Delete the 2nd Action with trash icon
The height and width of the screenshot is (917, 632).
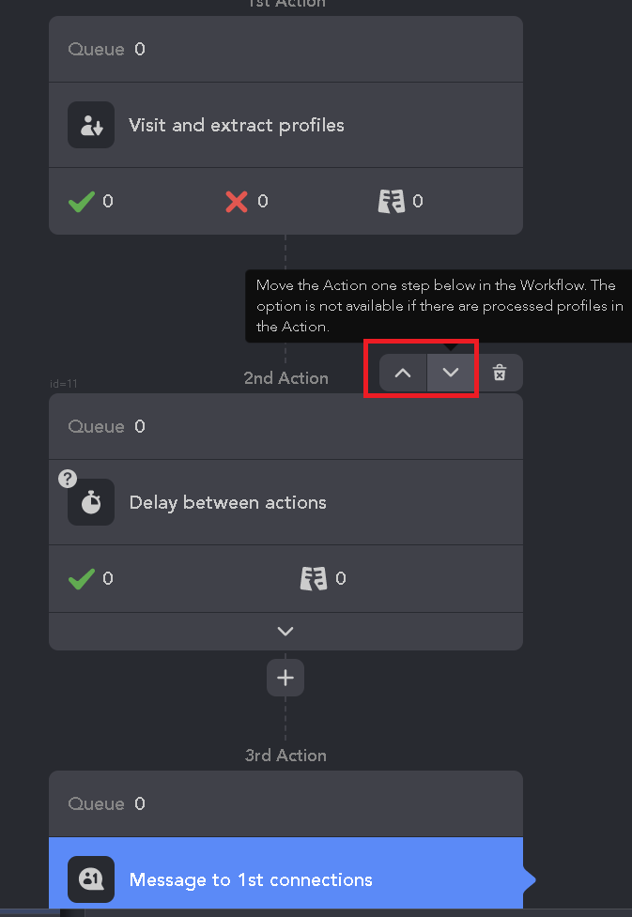[500, 373]
